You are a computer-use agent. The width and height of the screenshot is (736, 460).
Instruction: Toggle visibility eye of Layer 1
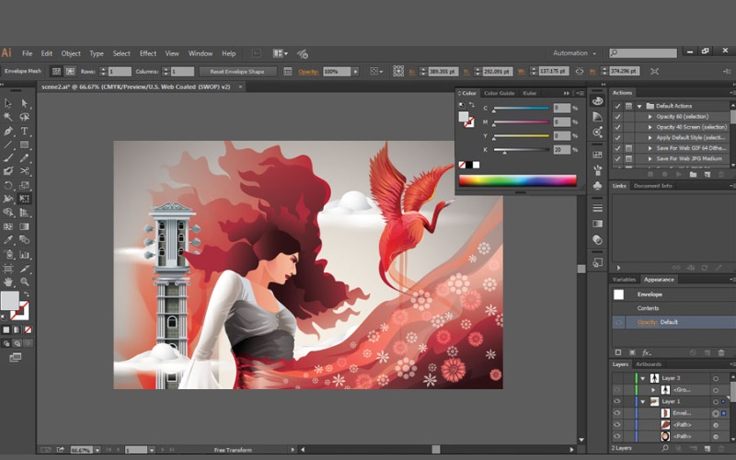pyautogui.click(x=617, y=402)
